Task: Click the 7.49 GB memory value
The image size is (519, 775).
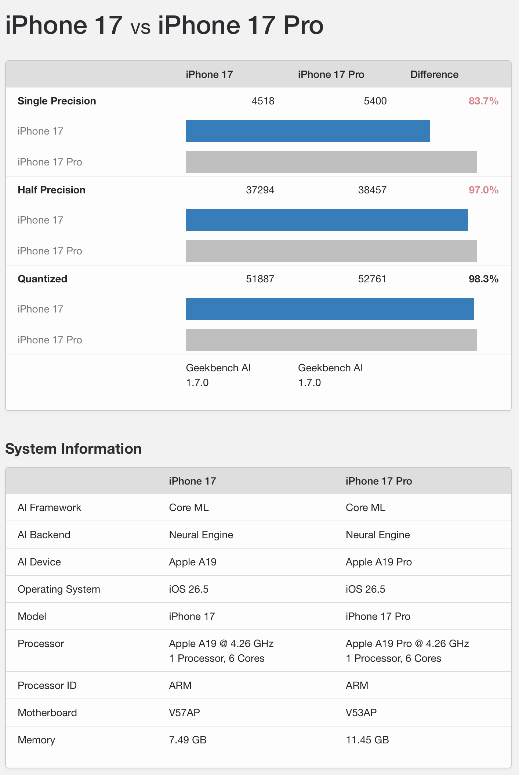Action: tap(188, 740)
